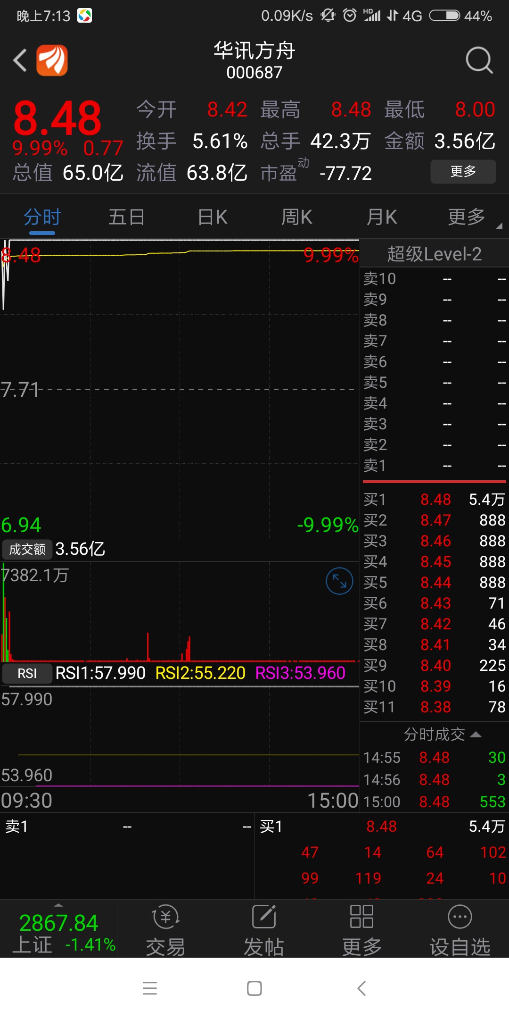509x1019 pixels.
Task: Tap the 买2 row at 8.47
Action: [x=434, y=520]
